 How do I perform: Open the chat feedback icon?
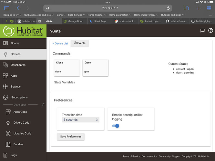pyautogui.click(x=202, y=31)
